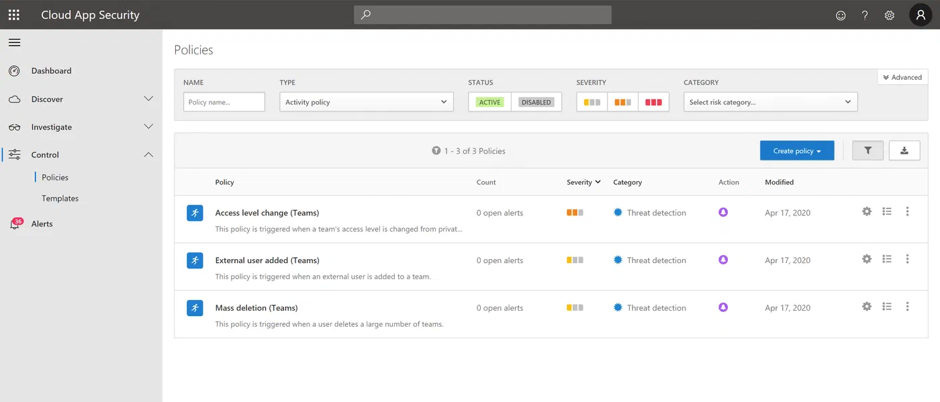The image size is (940, 402).
Task: Open more options for Access level change policy
Action: [x=907, y=211]
